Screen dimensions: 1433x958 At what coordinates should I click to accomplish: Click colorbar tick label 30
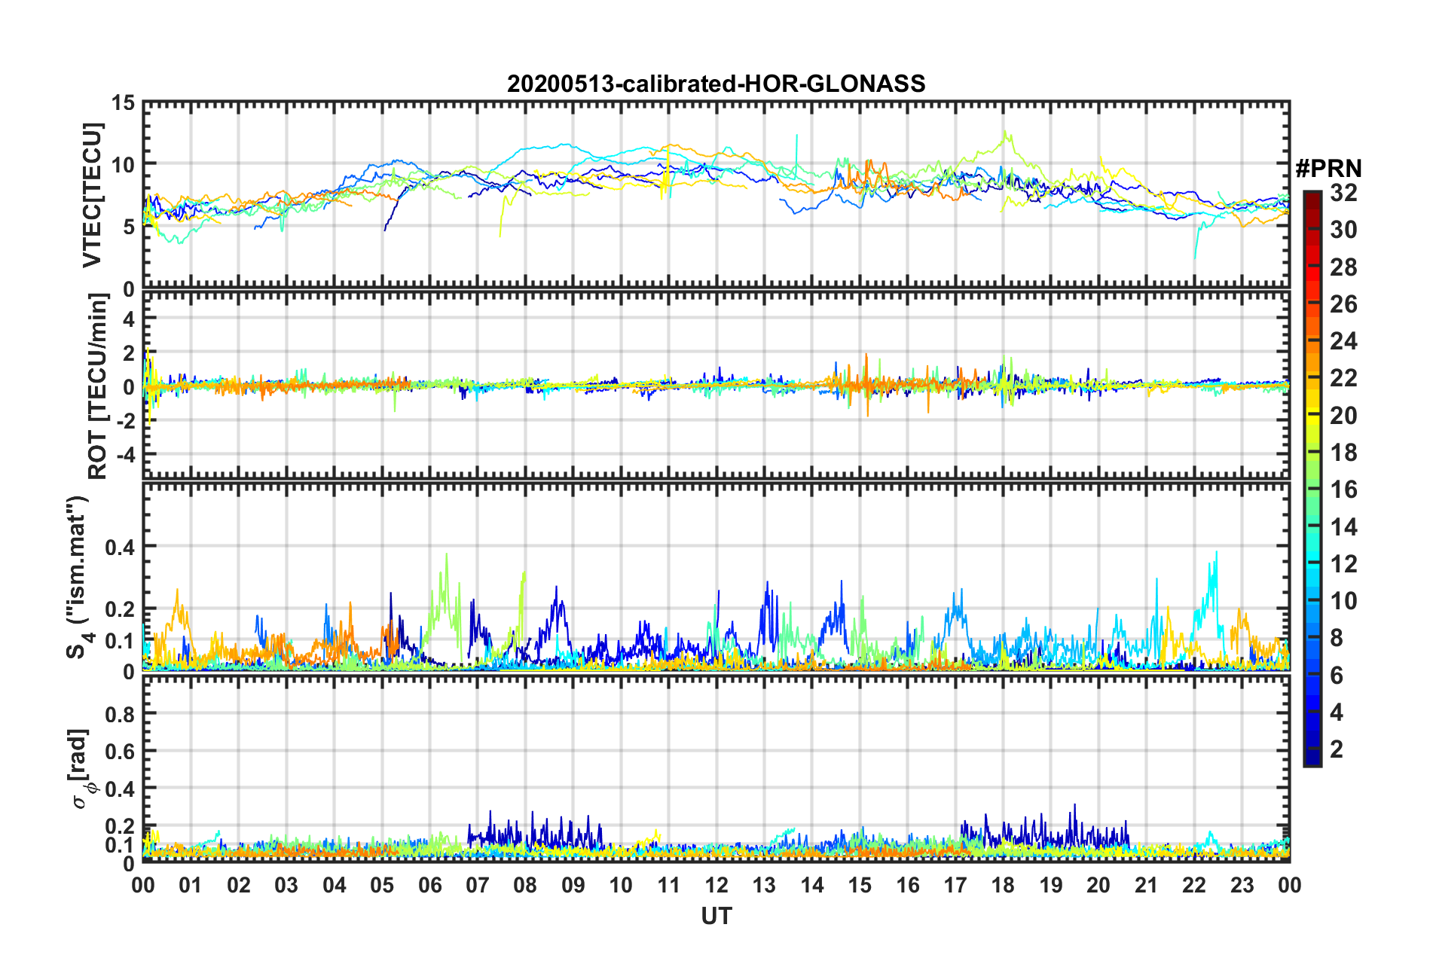point(1343,230)
